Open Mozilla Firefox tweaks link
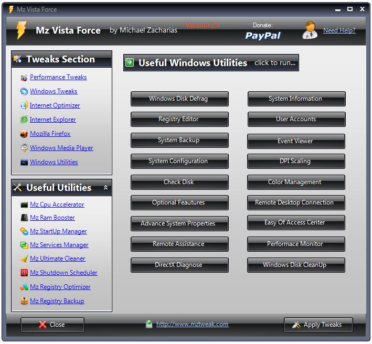Viewport: 372px width, 344px height. 50,134
